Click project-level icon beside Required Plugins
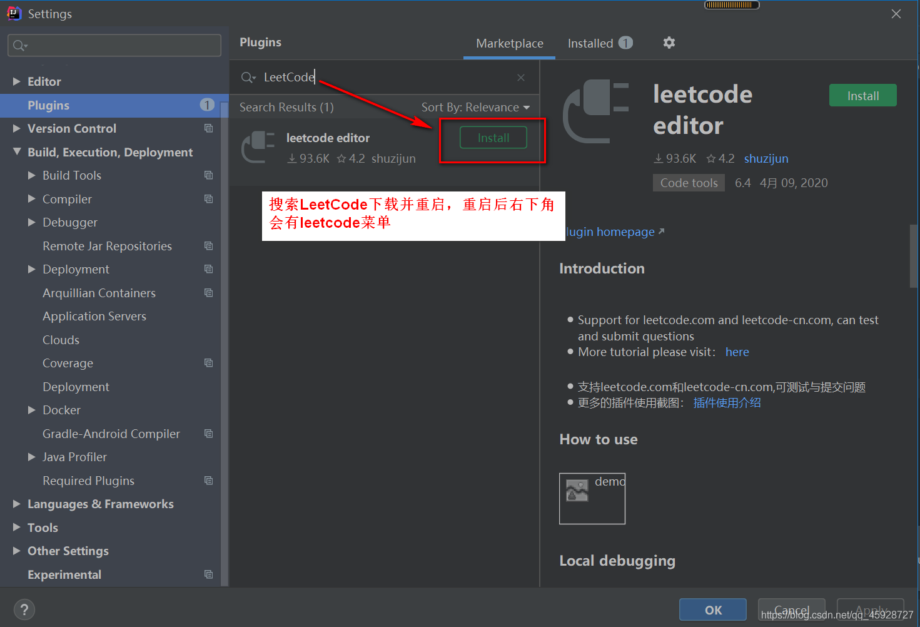Image resolution: width=920 pixels, height=627 pixels. tap(209, 481)
